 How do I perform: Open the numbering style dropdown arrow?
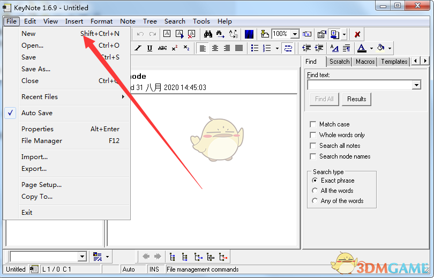[277, 48]
